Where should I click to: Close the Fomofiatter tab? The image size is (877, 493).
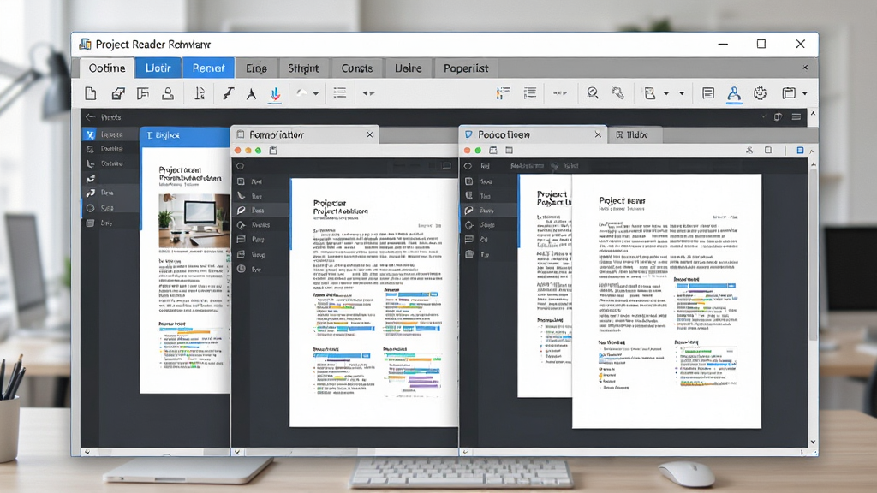click(370, 134)
